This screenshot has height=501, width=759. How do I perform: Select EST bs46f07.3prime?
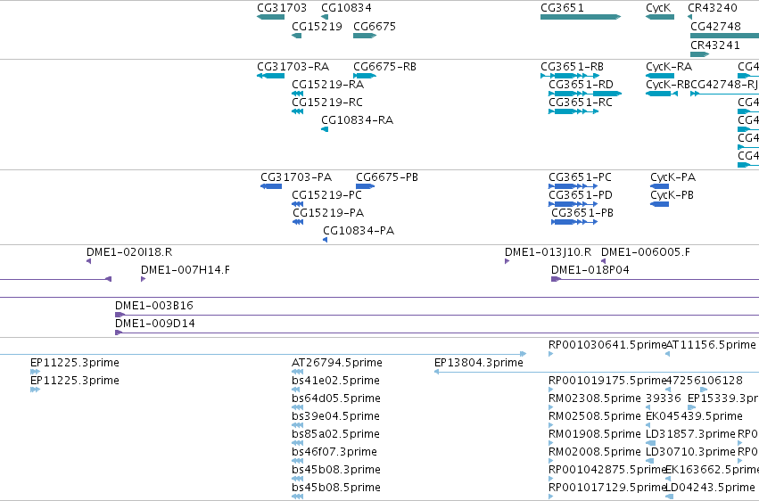point(334,452)
